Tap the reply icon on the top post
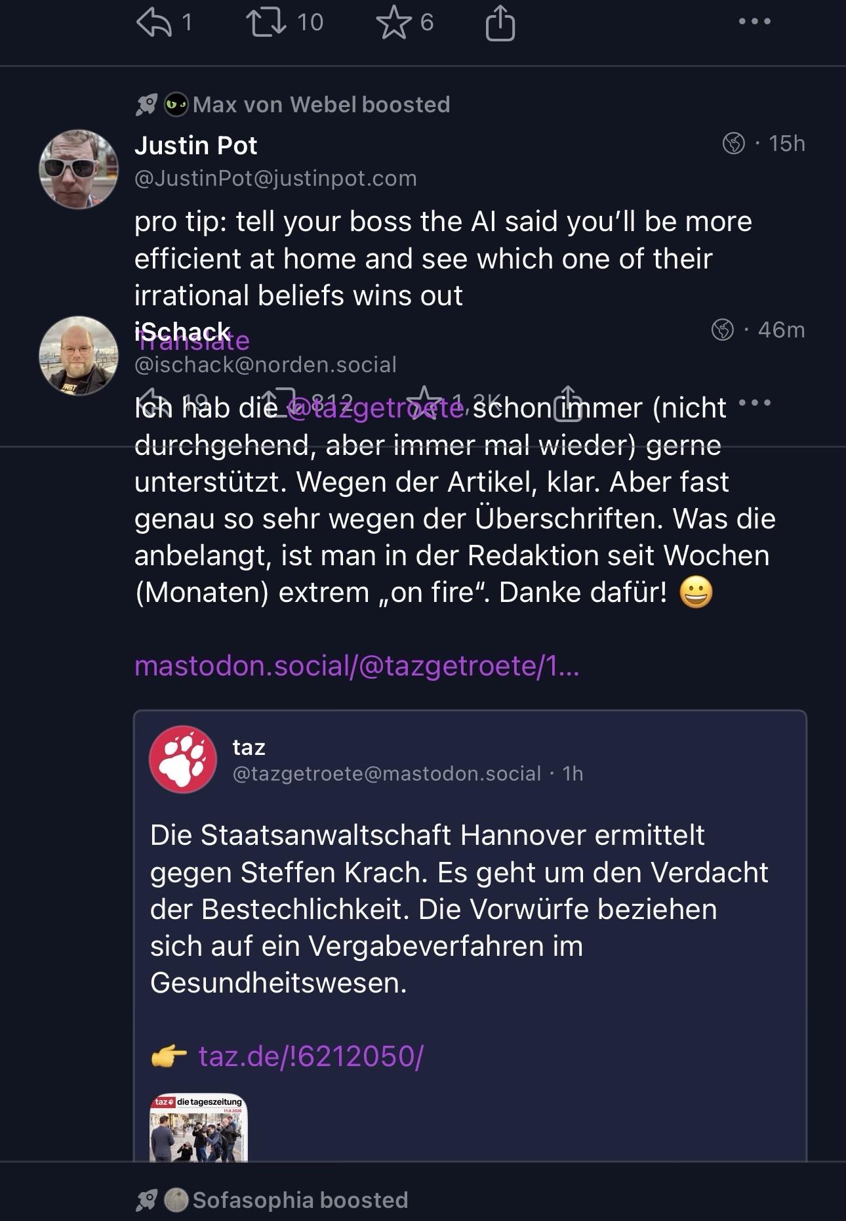Viewport: 846px width, 1221px height. (153, 23)
